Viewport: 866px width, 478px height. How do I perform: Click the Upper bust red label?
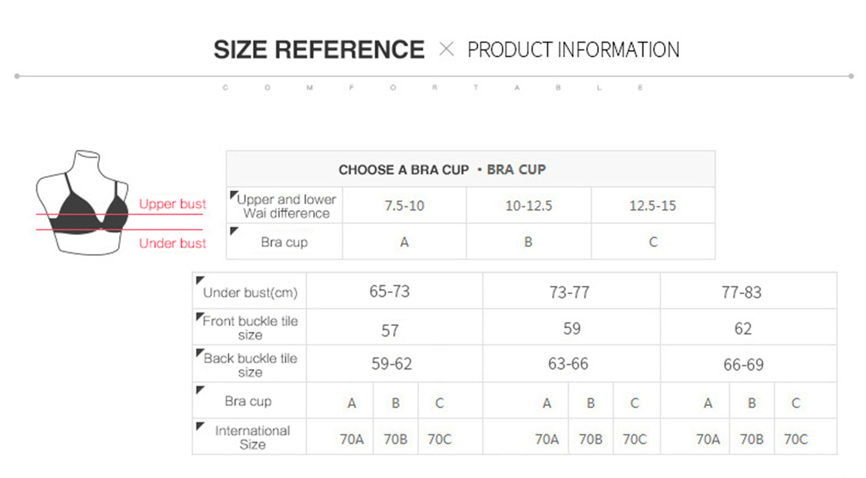tap(173, 204)
